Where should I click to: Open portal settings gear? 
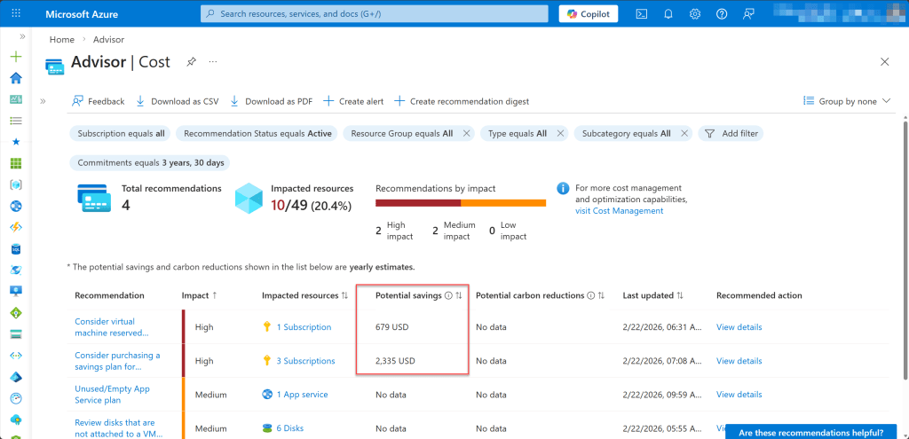coord(695,14)
